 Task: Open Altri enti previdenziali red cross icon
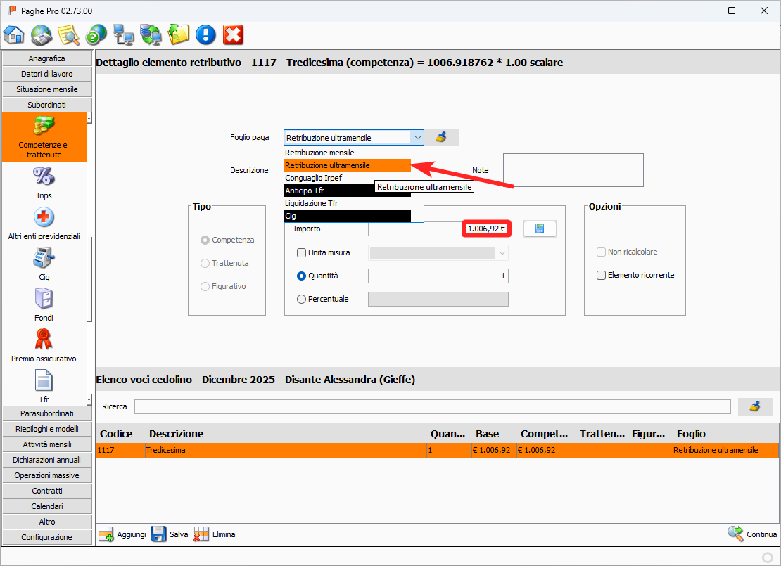(x=44, y=217)
